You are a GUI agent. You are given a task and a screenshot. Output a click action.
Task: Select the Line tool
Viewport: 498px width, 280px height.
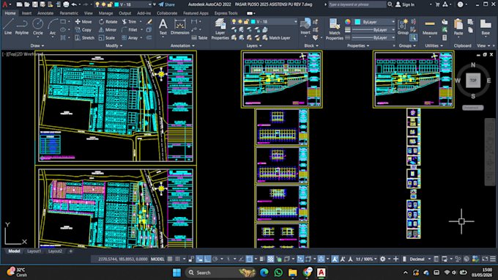click(8, 26)
